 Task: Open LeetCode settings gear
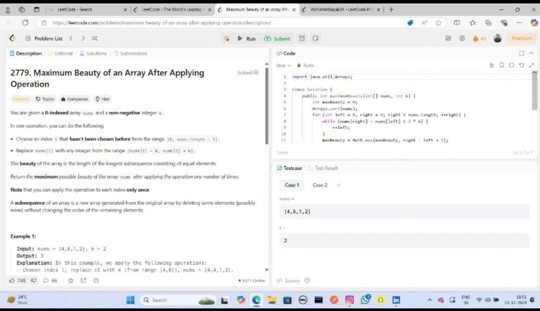pos(462,38)
